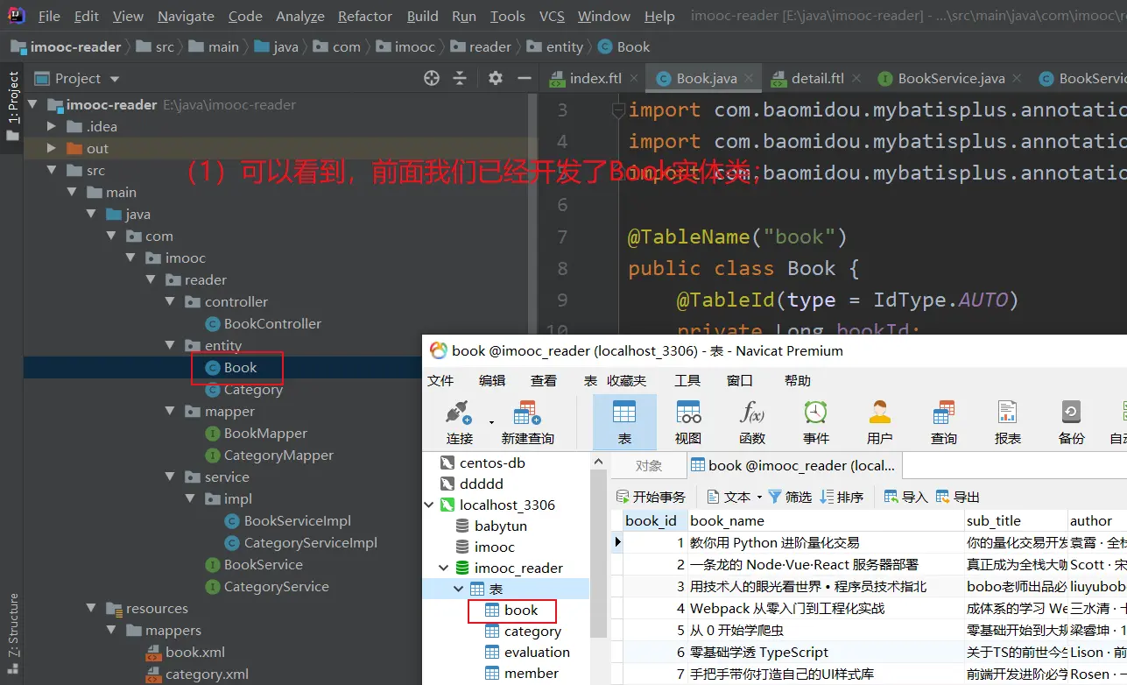This screenshot has width=1127, height=685.
Task: Collapse the entity folder in tree
Action: pyautogui.click(x=171, y=346)
